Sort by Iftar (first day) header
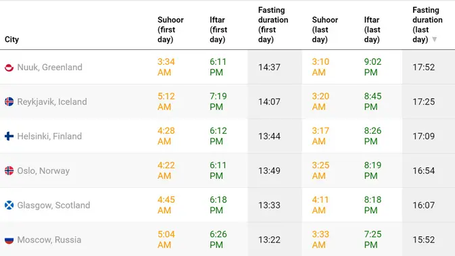 218,30
